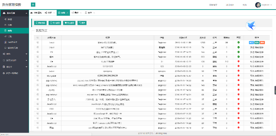The width and height of the screenshot is (276, 136).
Task: Click red status icon in Jquery row
Action: (238, 90)
